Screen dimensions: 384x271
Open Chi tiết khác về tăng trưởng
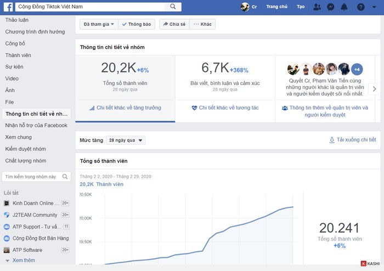tap(128, 108)
